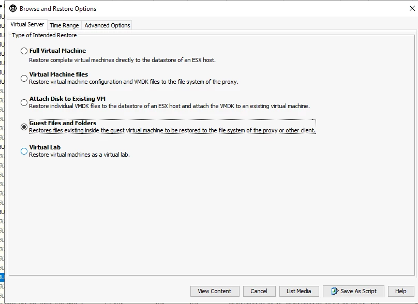Select the Virtual Server tab
Screen dimensions: 418x304
27,25
